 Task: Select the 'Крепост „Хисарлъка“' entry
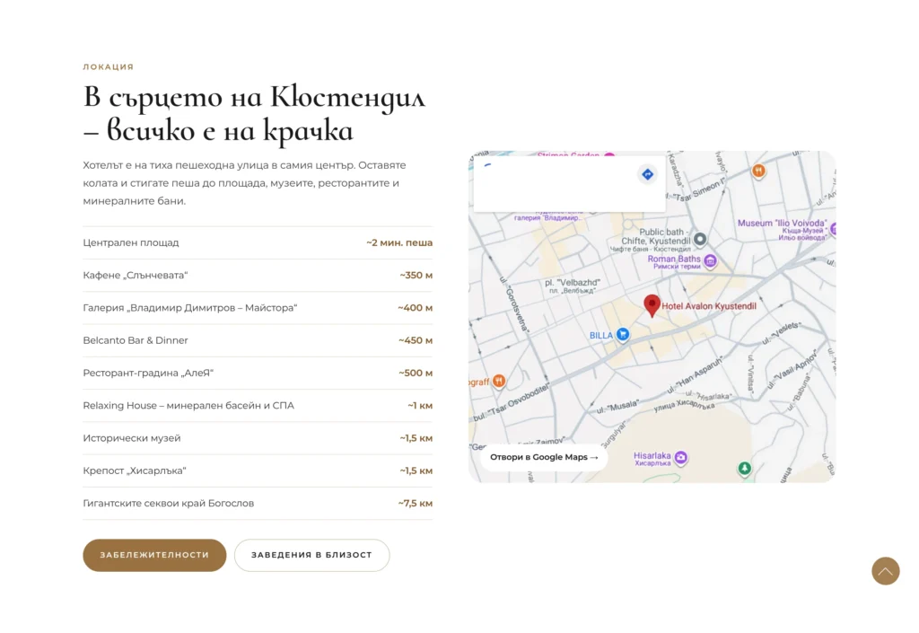coord(258,470)
